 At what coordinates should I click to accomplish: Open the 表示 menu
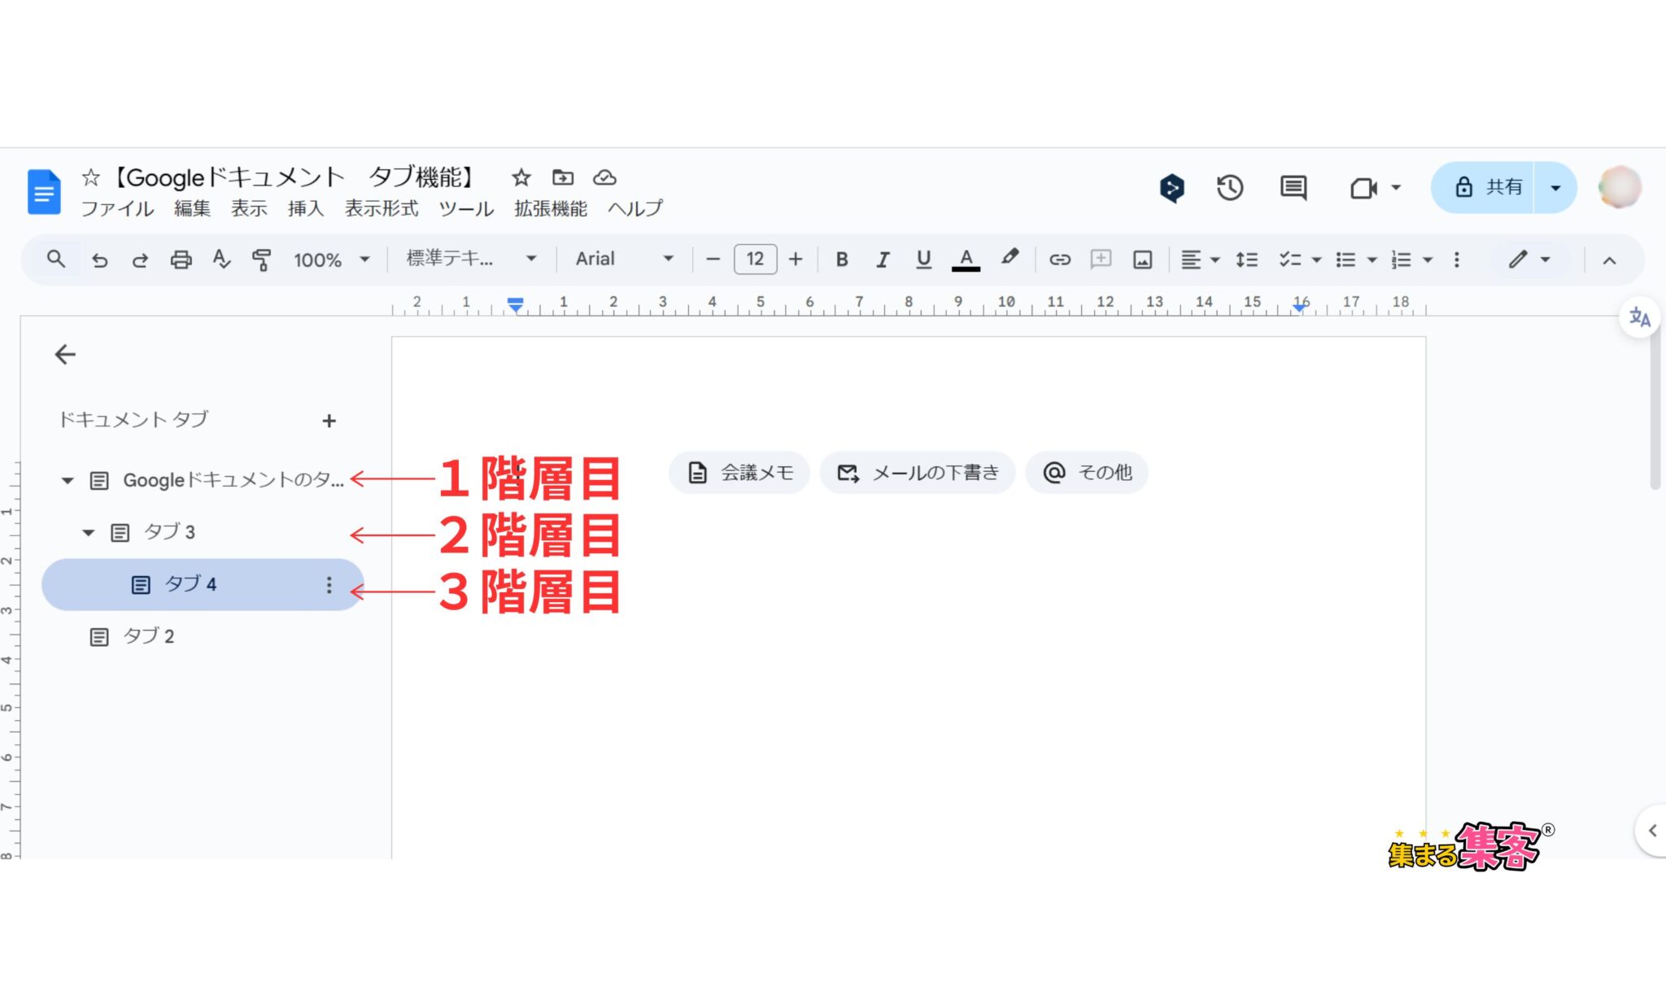249,208
